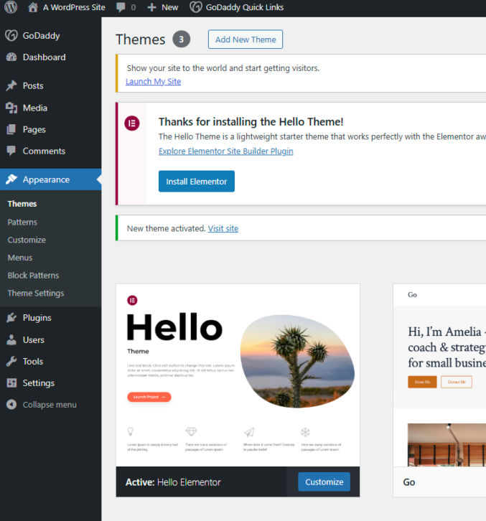This screenshot has width=486, height=521.
Task: Click Elementor logo in Hello Theme notice
Action: tap(132, 123)
